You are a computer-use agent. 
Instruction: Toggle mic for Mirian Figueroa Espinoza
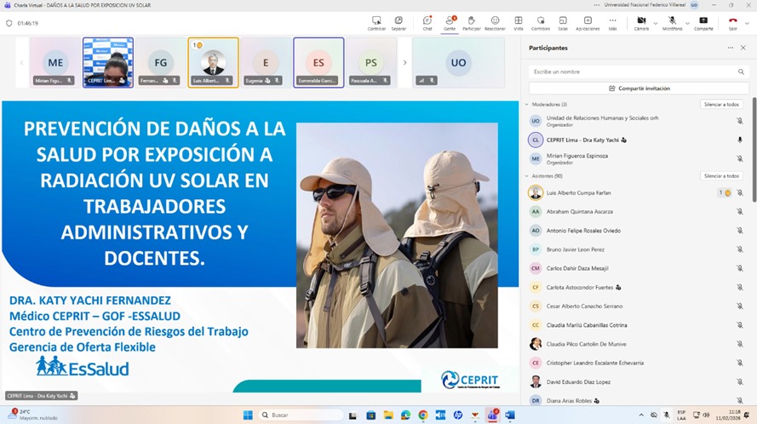coord(740,158)
